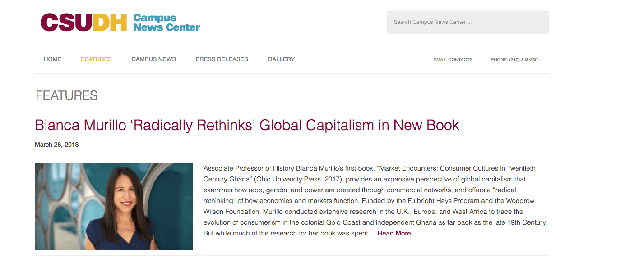Screen dimensions: 620x276
Task: Open the EMAIL CONTACTS link
Action: click(453, 59)
